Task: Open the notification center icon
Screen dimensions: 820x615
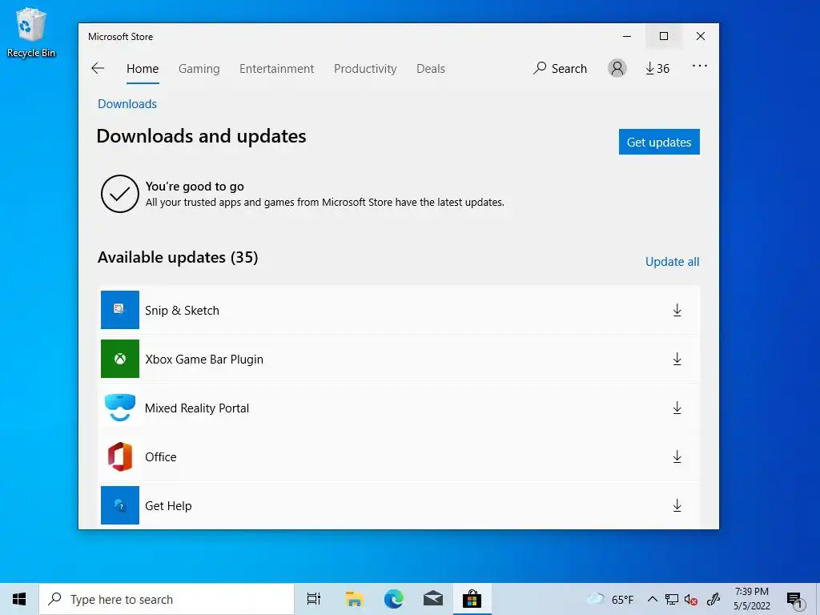Action: 795,599
